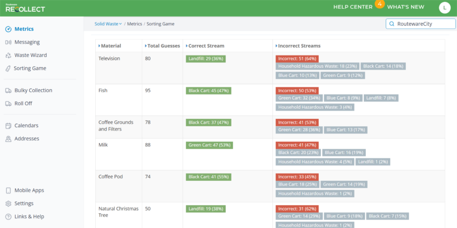
Task: Click the Messaging broadcast icon
Action: coord(8,42)
